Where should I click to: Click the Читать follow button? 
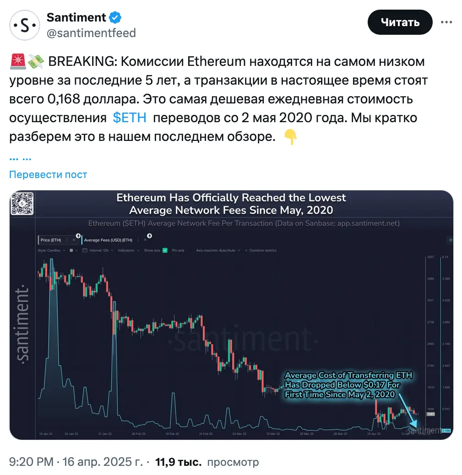click(401, 22)
